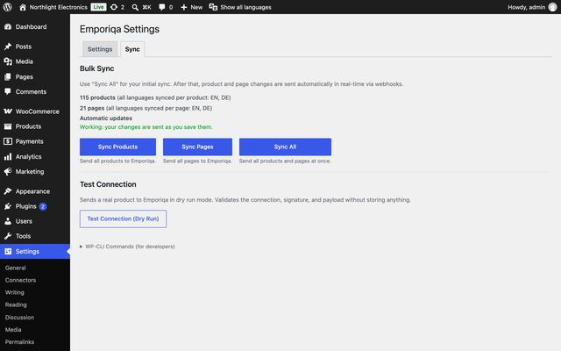561x351 pixels.
Task: Click the Appearance paintbrush icon
Action: [8, 191]
